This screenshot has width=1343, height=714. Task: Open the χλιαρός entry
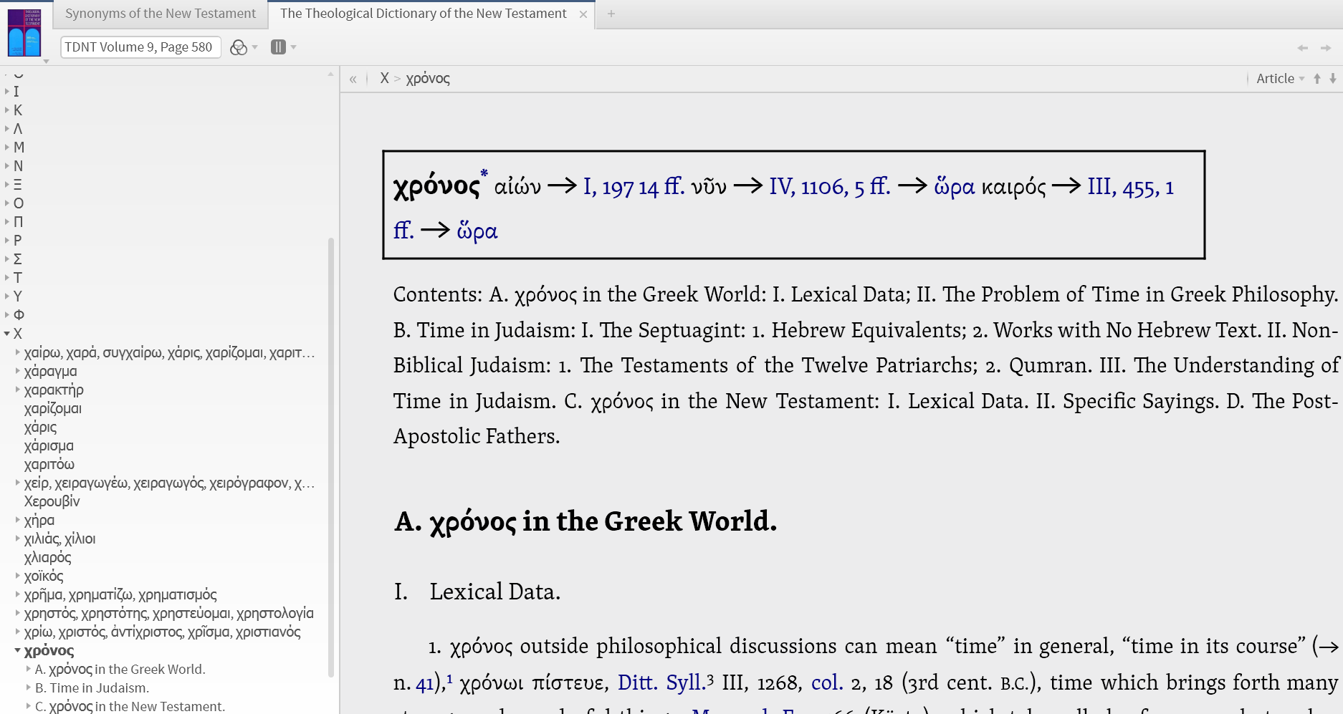coord(47,557)
